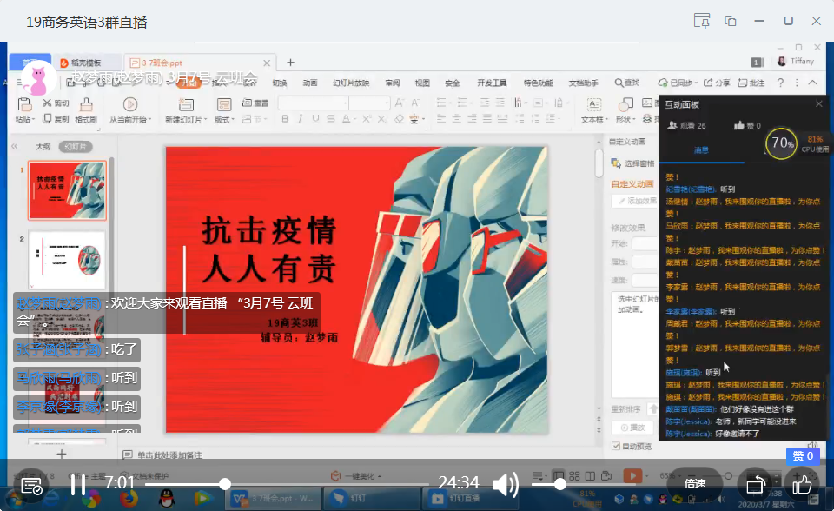Image resolution: width=834 pixels, height=511 pixels.
Task: Click the thumbs-up like button in the player
Action: (801, 484)
